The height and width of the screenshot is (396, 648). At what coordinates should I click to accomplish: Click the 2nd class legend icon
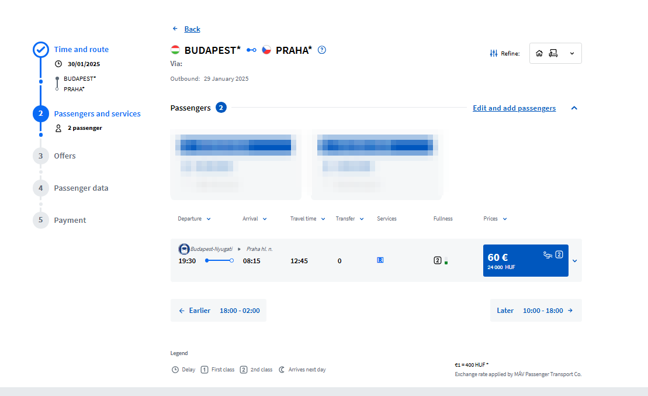(x=244, y=370)
